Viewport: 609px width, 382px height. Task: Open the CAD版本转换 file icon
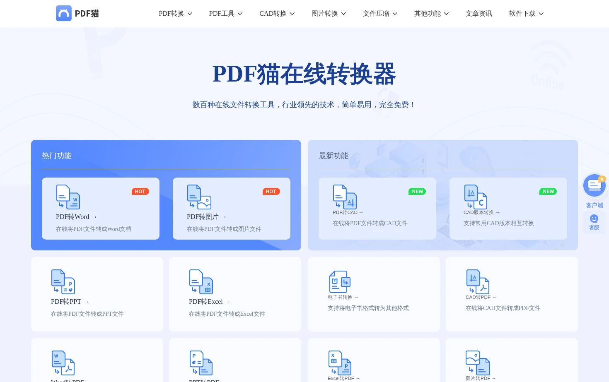(476, 197)
